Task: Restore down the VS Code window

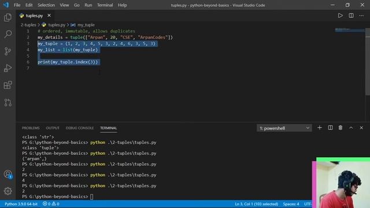Action: [x=347, y=5]
